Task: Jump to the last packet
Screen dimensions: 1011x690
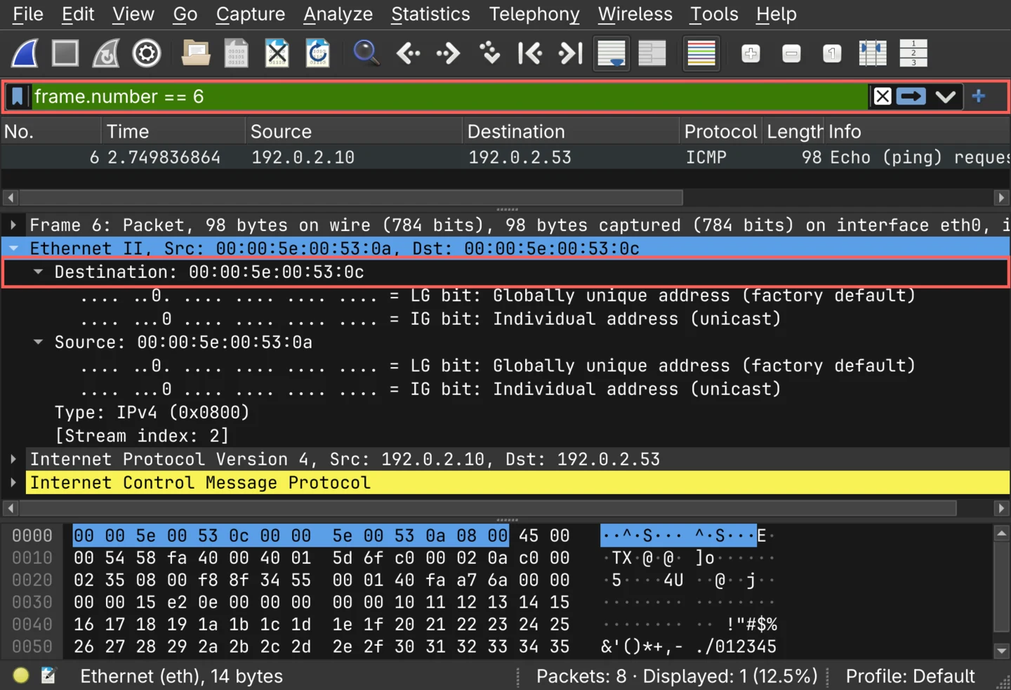Action: [571, 53]
